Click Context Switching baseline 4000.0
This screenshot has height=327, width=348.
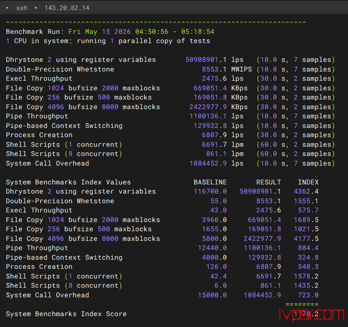point(214,257)
